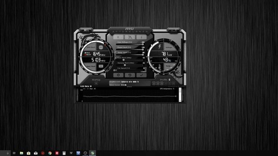Reset settings with the circular arrow button

tap(130, 75)
